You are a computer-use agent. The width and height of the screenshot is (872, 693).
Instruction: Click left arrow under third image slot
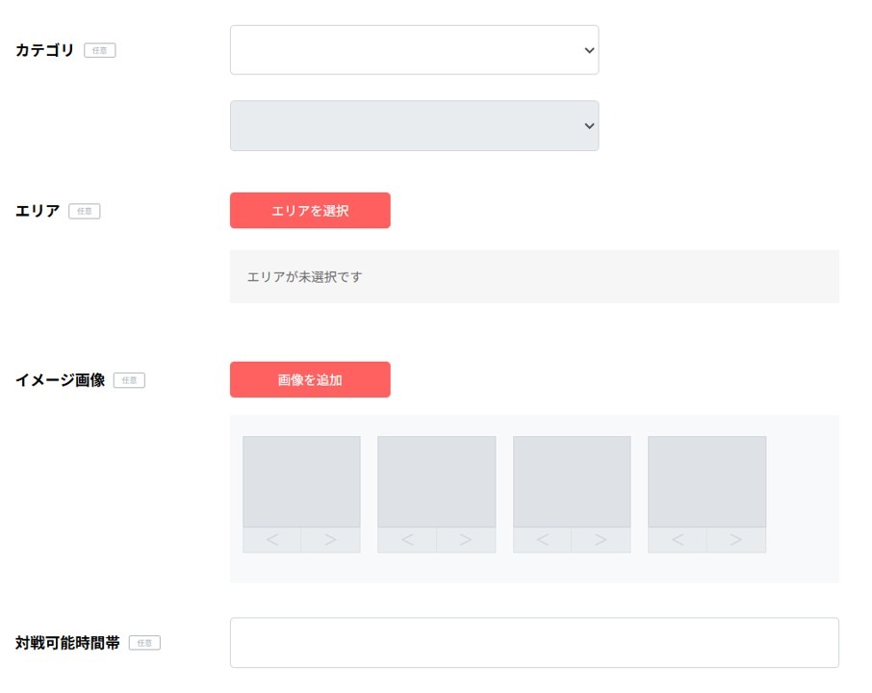pos(542,540)
